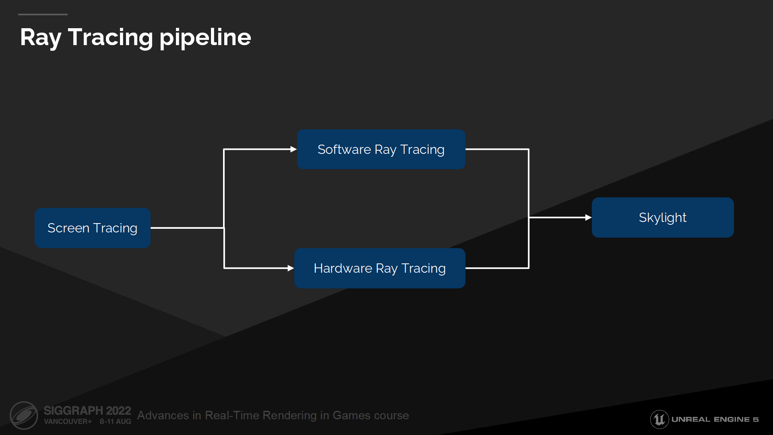773x435 pixels.
Task: Click the SIGGRAPH 2022 logo icon
Action: pos(24,415)
